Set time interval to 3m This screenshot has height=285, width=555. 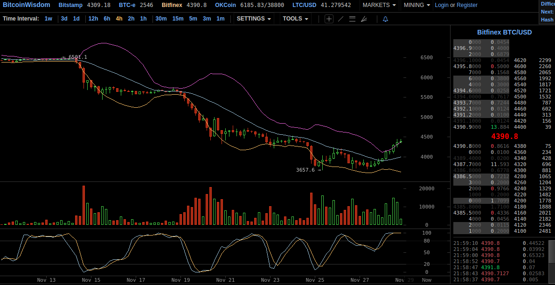(x=207, y=19)
